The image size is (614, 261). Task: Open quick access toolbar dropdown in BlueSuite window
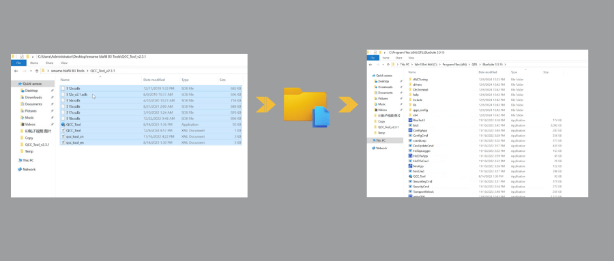[385, 52]
